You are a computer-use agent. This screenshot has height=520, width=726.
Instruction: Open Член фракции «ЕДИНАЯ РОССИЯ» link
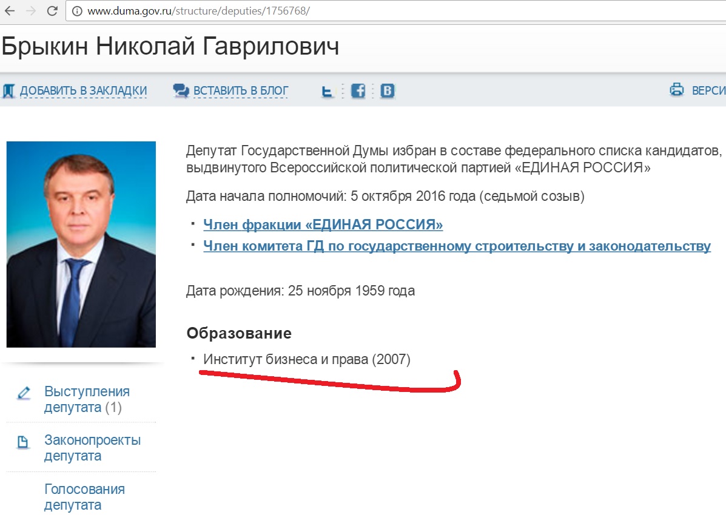(x=323, y=225)
